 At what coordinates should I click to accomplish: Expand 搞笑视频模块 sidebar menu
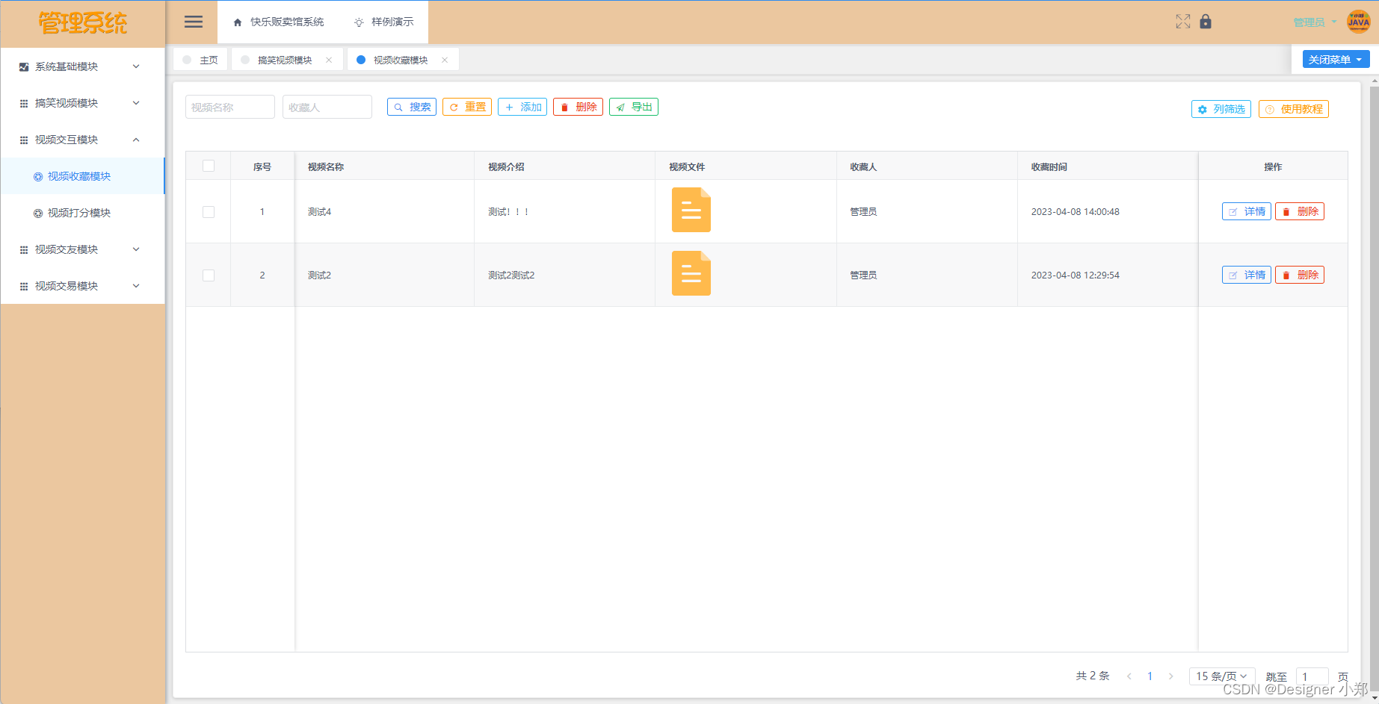coord(82,103)
